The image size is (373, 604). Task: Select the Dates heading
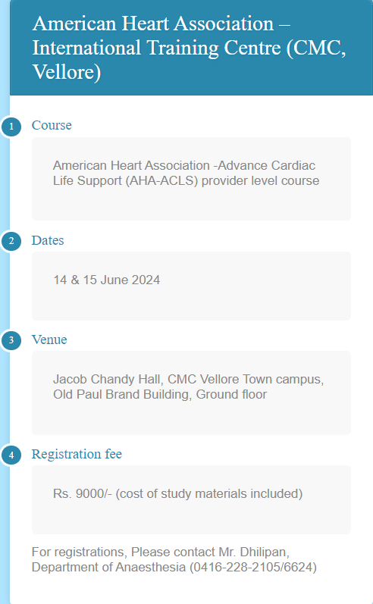coord(48,240)
